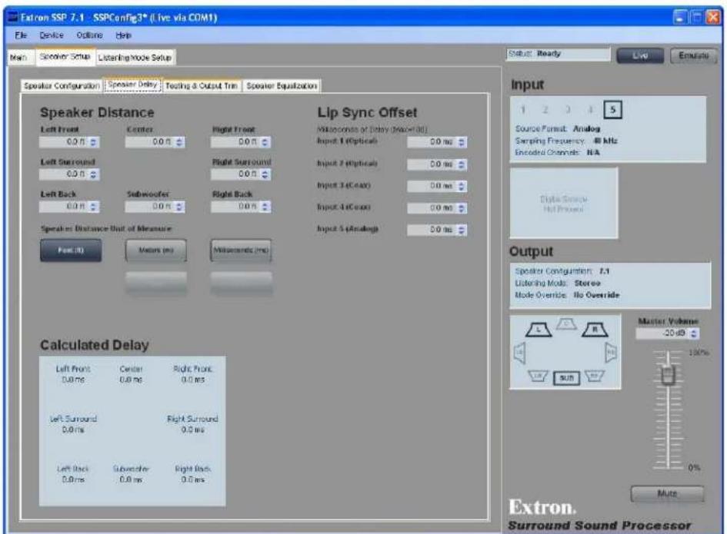
Task: Adjust Right Back distance stepper arrows
Action: tap(265, 207)
